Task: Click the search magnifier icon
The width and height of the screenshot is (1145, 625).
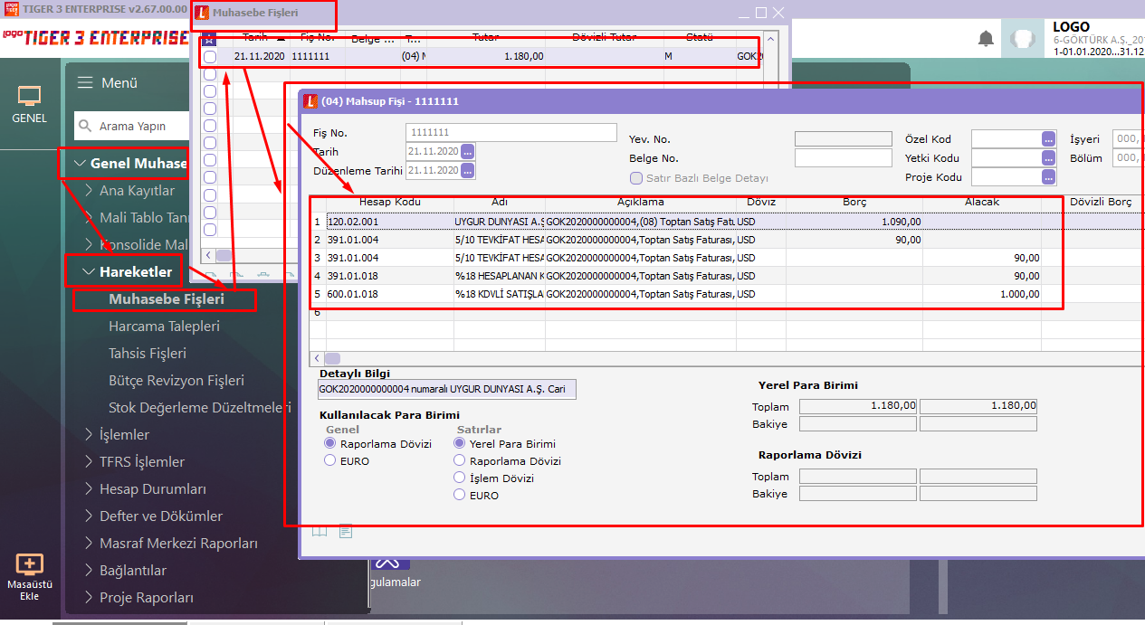Action: coord(85,126)
